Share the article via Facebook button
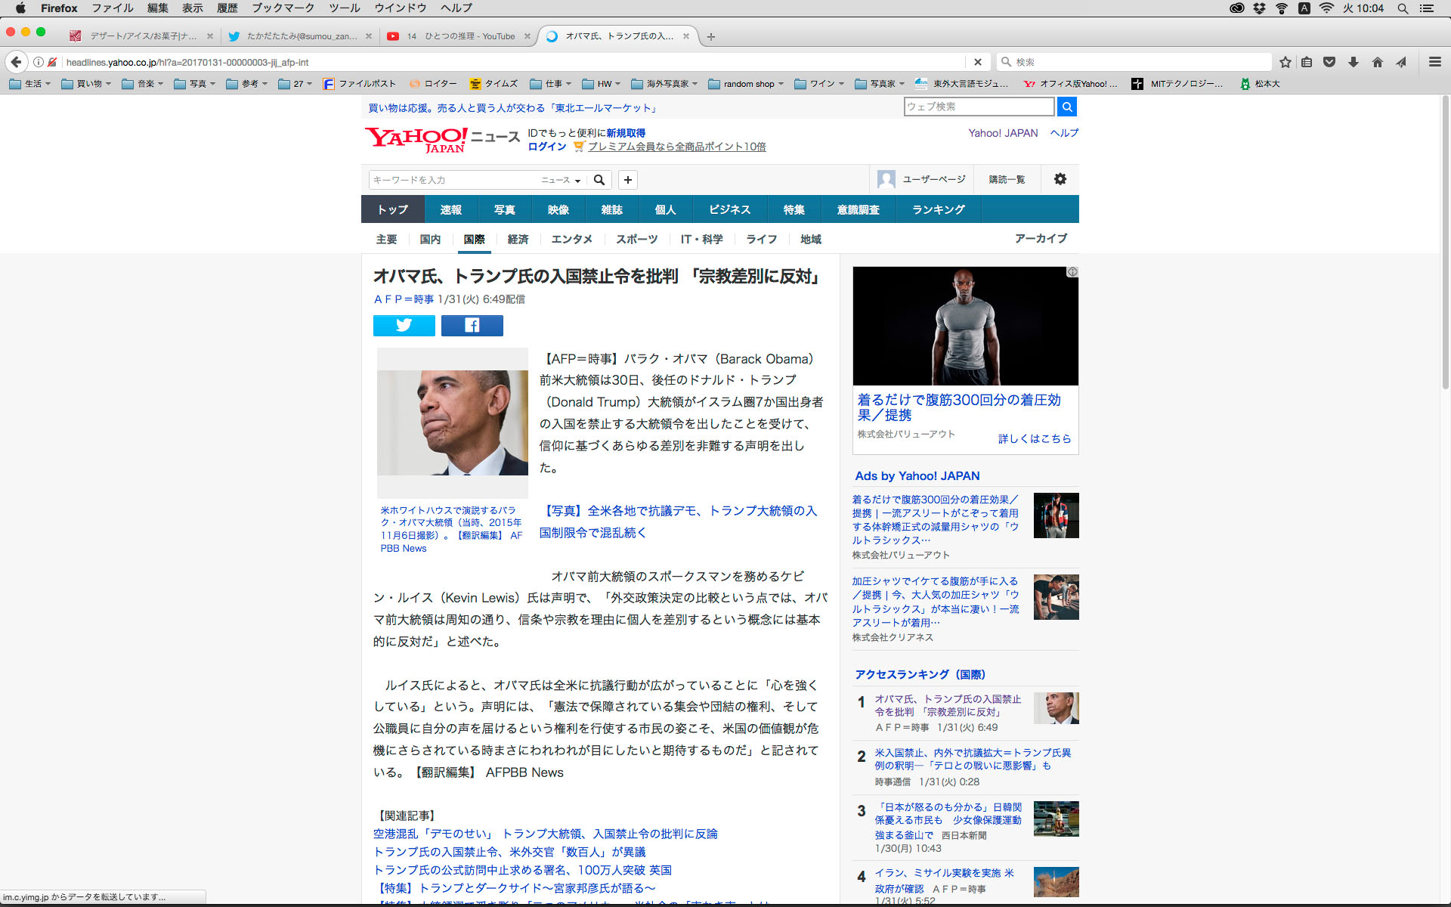The width and height of the screenshot is (1451, 907). (x=472, y=325)
